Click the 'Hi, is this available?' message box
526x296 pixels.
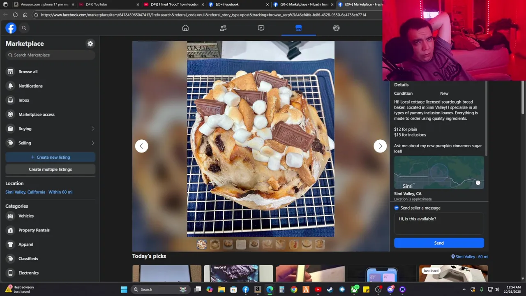[439, 223]
